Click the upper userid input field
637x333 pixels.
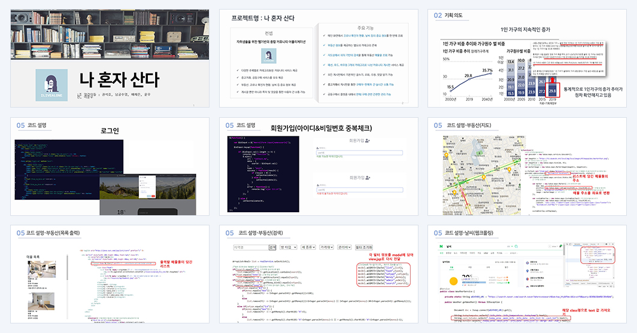(360, 153)
